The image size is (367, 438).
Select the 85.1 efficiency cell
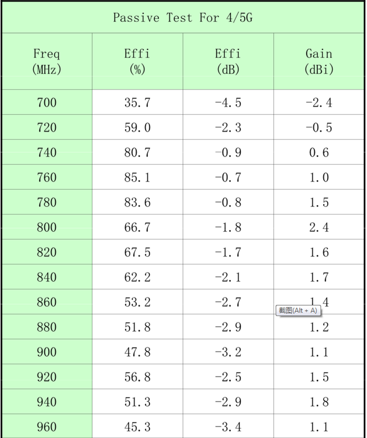(137, 177)
